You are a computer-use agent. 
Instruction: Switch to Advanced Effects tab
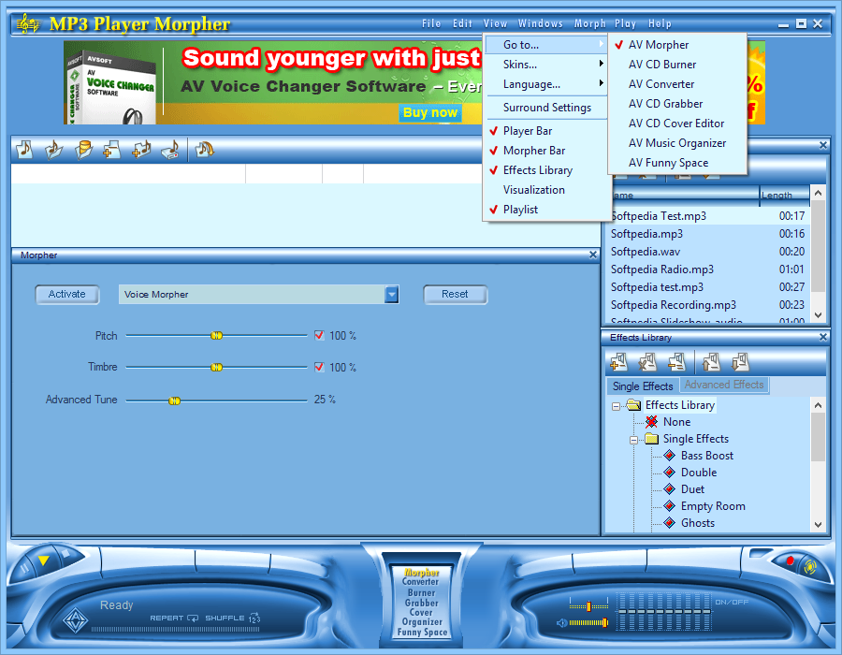tap(724, 385)
